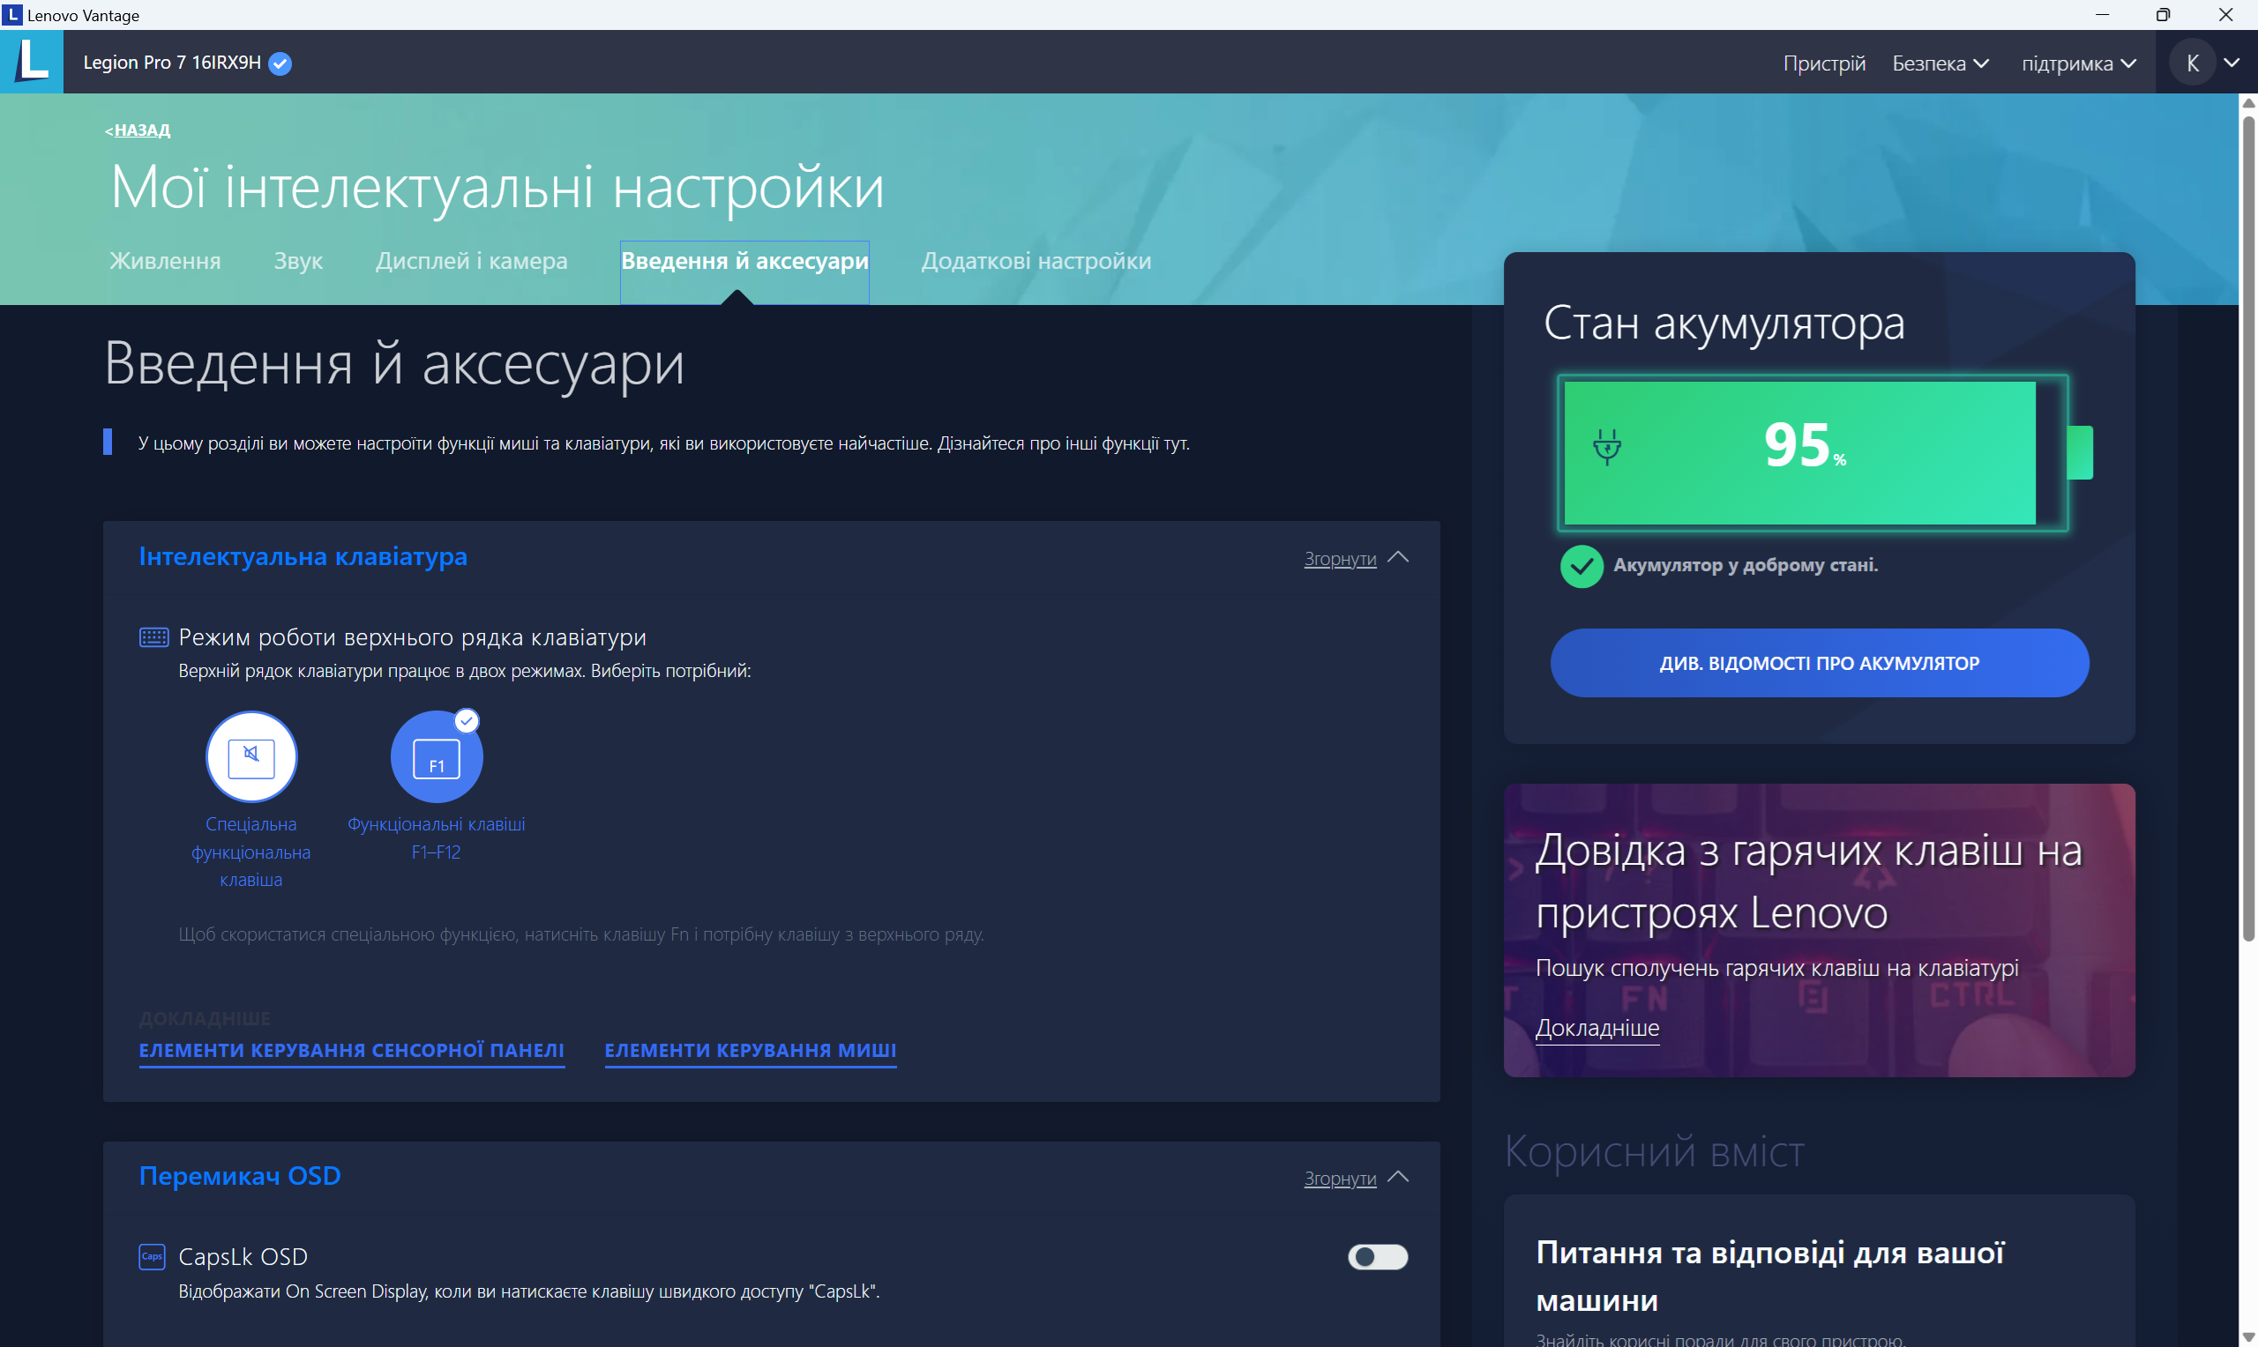This screenshot has width=2258, height=1347.
Task: Expand the підтримка dropdown menu
Action: 2079,63
